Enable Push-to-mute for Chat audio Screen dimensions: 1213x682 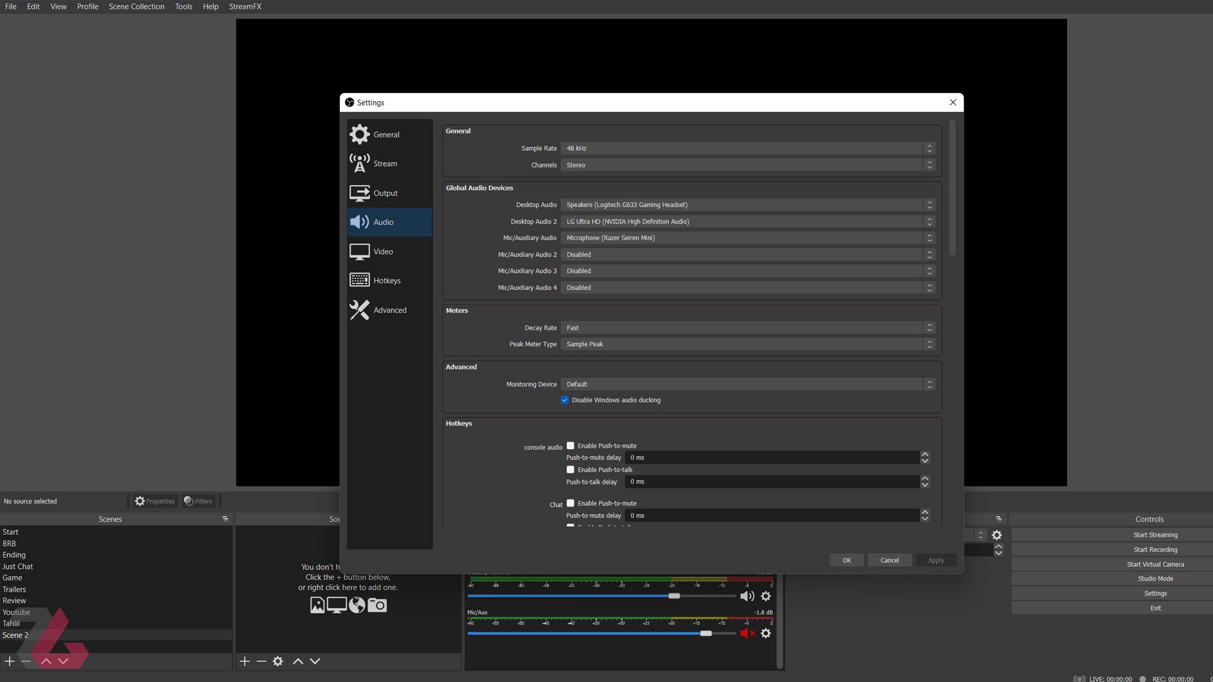(x=570, y=502)
